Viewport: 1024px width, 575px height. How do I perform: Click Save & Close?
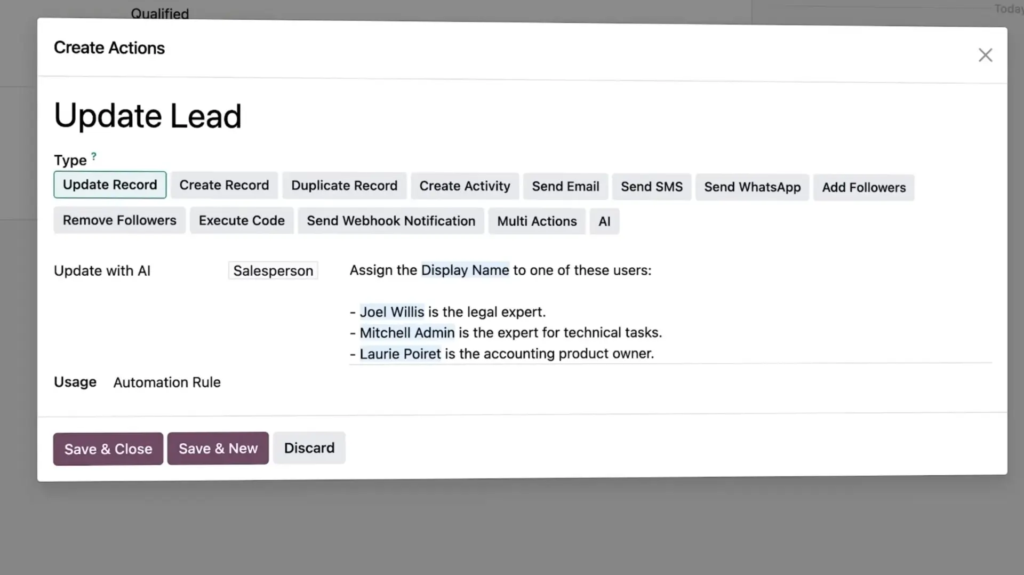(x=107, y=449)
